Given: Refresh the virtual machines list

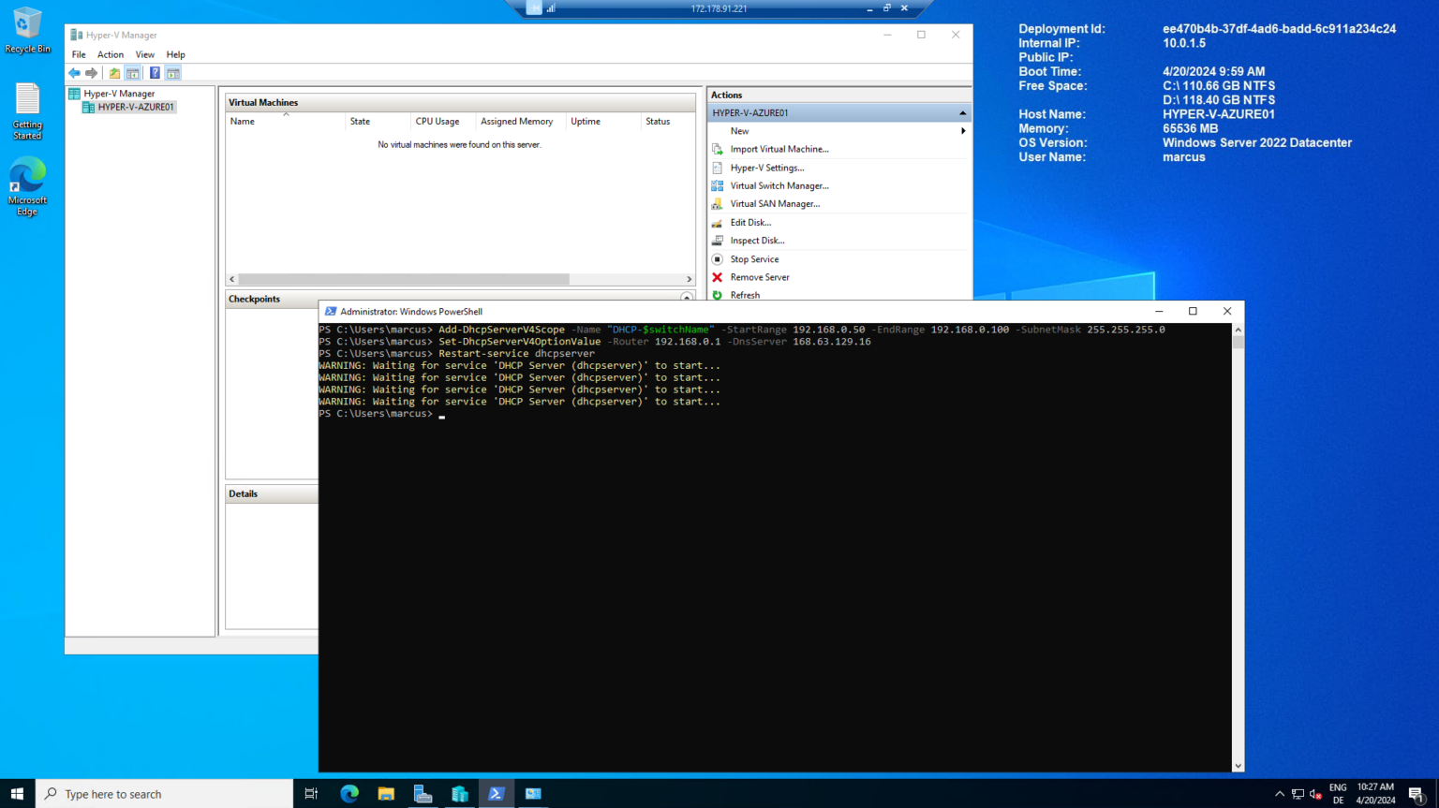Looking at the screenshot, I should click(x=745, y=295).
